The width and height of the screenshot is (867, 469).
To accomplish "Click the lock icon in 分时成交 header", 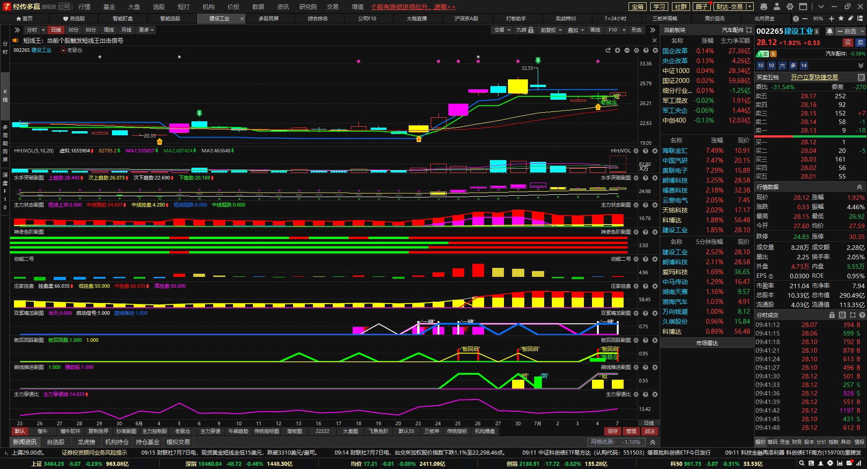I will 832,315.
